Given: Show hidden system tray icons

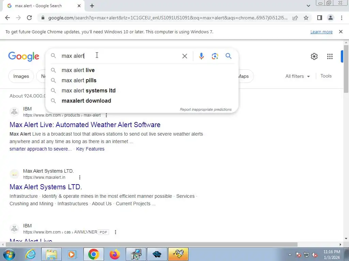Looking at the screenshot, I should (290, 255).
